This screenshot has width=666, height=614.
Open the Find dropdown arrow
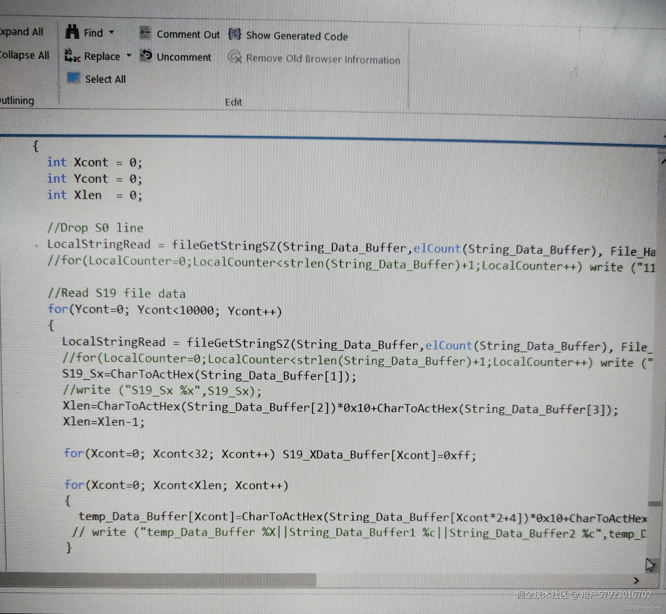click(111, 32)
